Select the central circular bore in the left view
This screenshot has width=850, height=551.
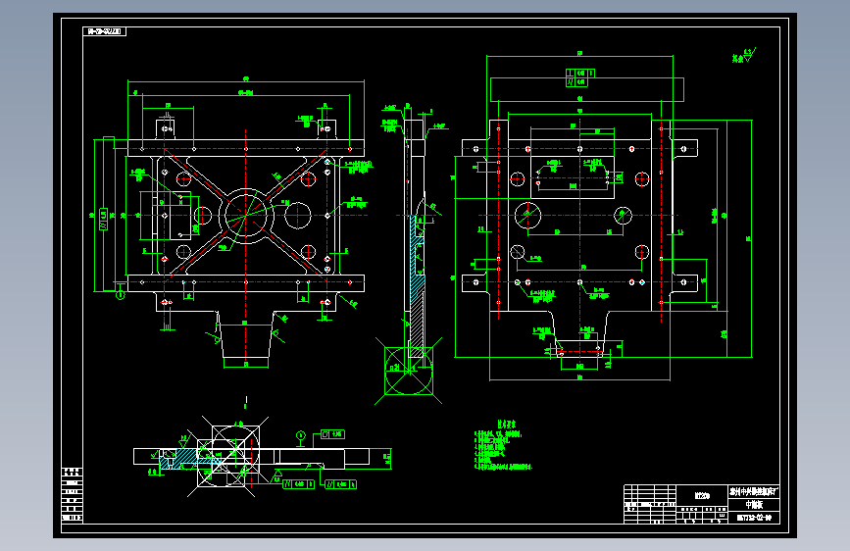coord(245,216)
